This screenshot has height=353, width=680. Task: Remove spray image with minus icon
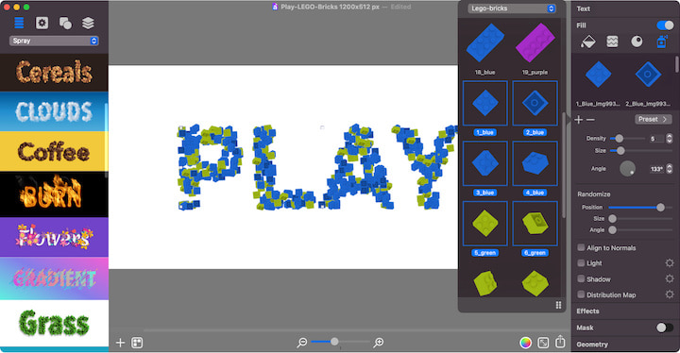tap(590, 119)
